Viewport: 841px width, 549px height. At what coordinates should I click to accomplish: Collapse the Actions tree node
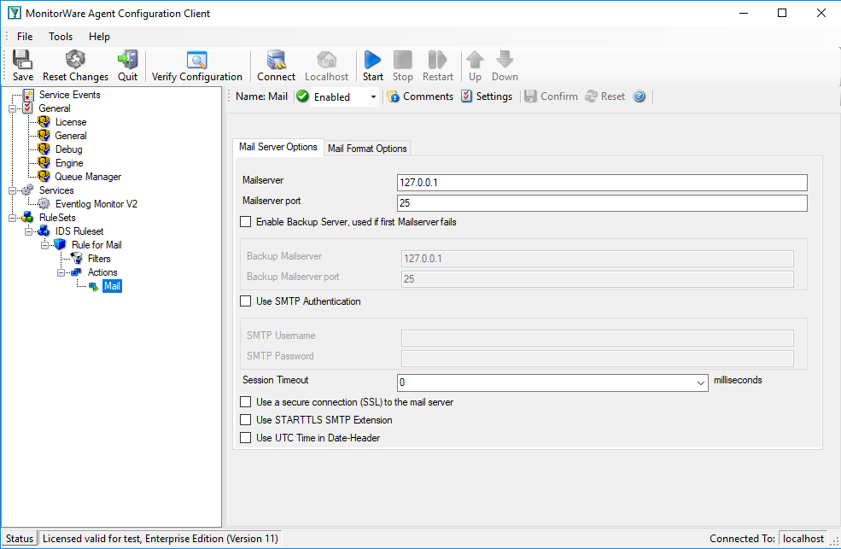coord(61,273)
